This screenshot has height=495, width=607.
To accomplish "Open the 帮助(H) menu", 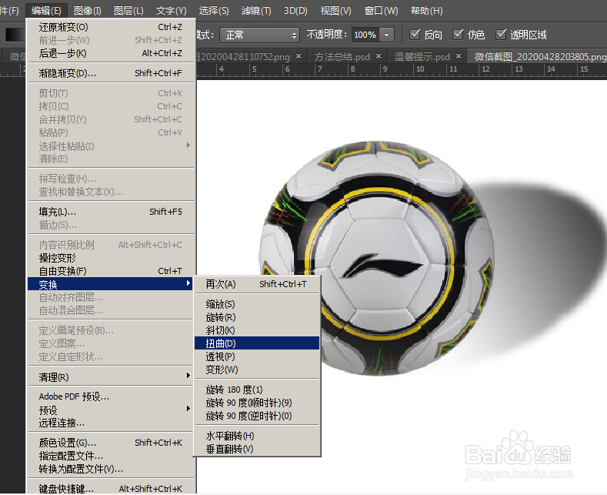I will (427, 11).
